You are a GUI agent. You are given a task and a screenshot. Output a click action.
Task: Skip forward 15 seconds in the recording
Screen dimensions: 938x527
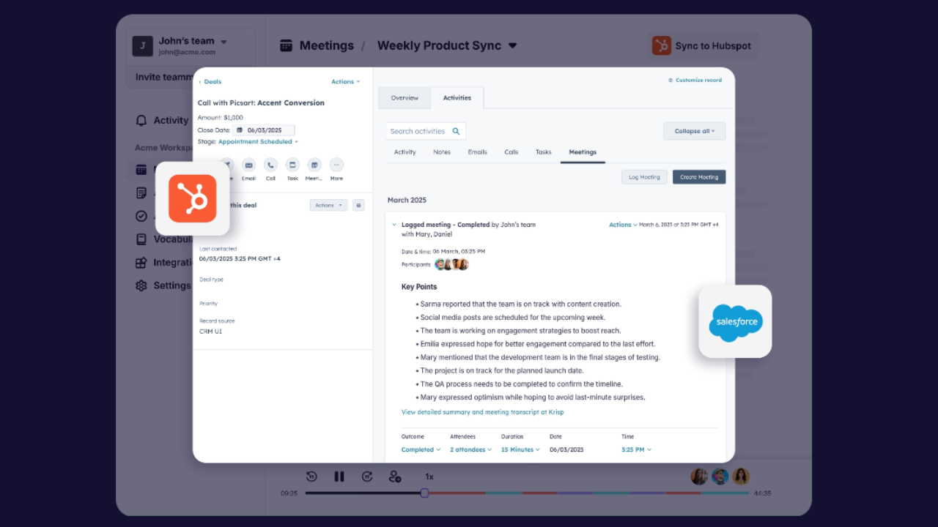tap(367, 476)
